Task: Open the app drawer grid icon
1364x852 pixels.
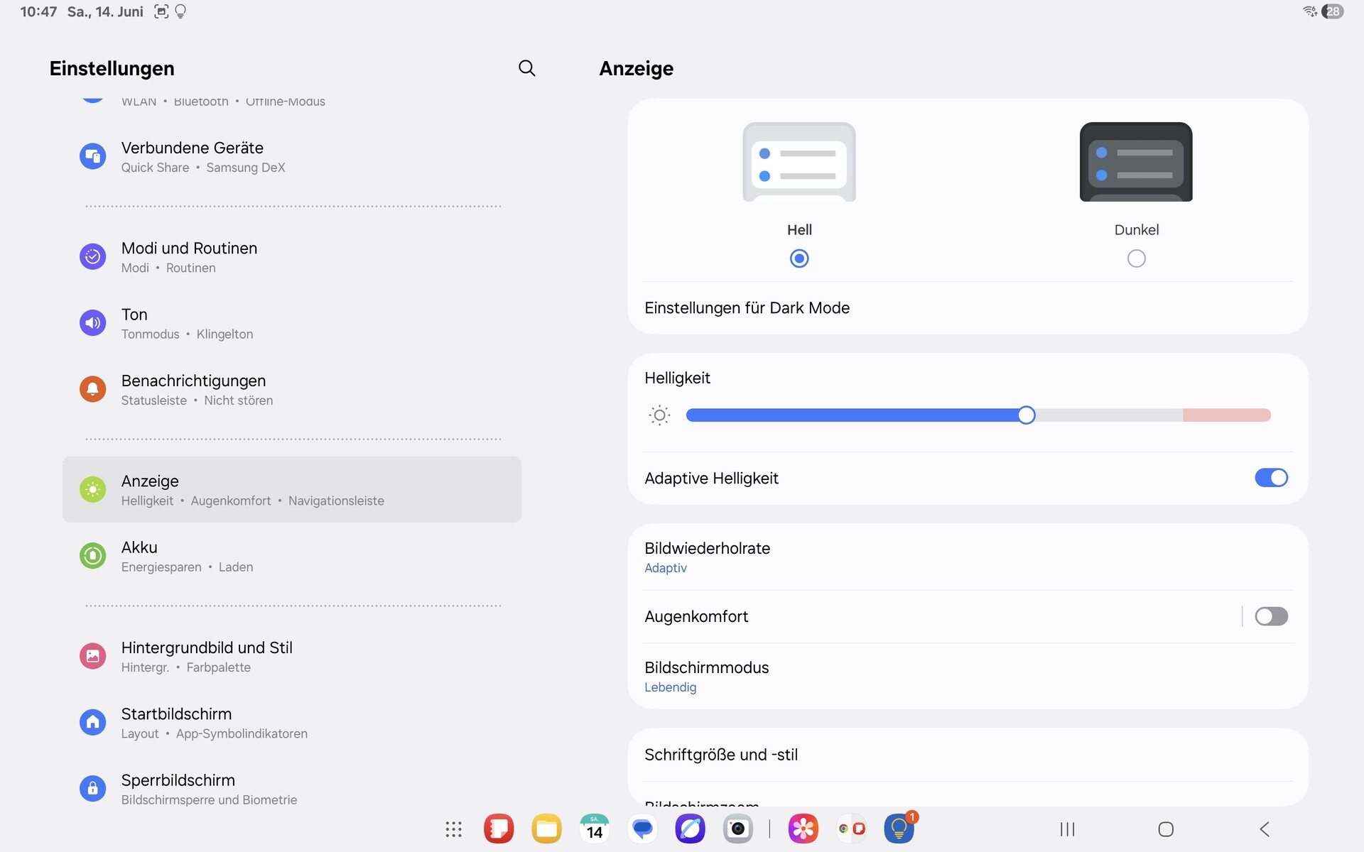Action: click(x=453, y=829)
